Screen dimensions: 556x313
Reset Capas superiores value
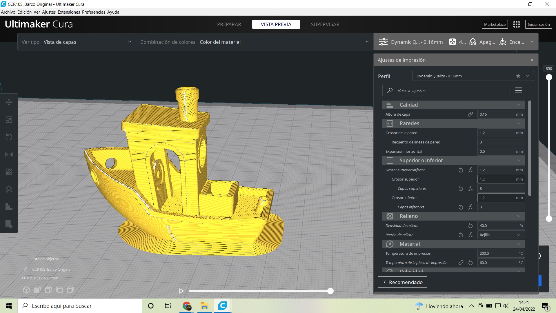click(x=461, y=188)
